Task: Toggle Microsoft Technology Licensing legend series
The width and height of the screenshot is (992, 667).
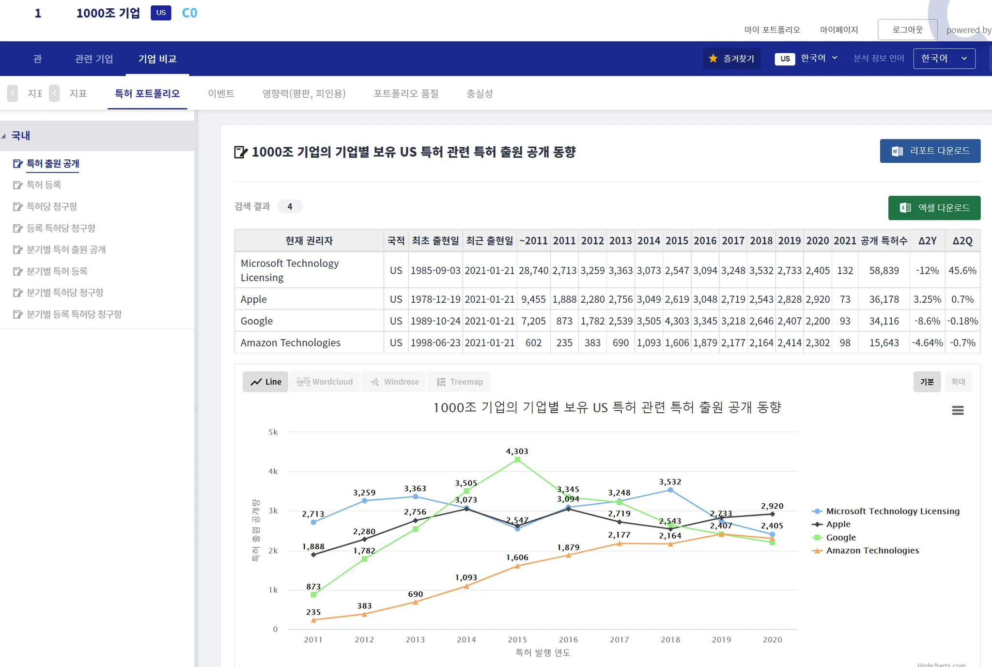Action: (892, 511)
